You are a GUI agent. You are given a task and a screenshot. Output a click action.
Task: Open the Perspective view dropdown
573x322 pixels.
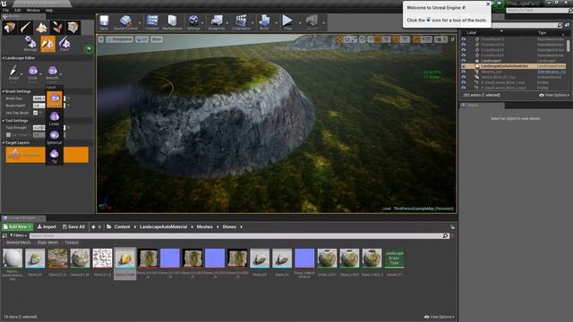click(119, 39)
